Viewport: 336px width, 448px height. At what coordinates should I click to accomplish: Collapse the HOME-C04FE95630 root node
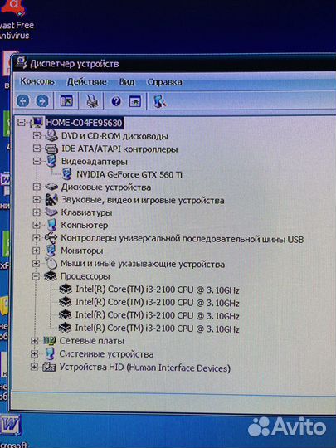tap(22, 123)
